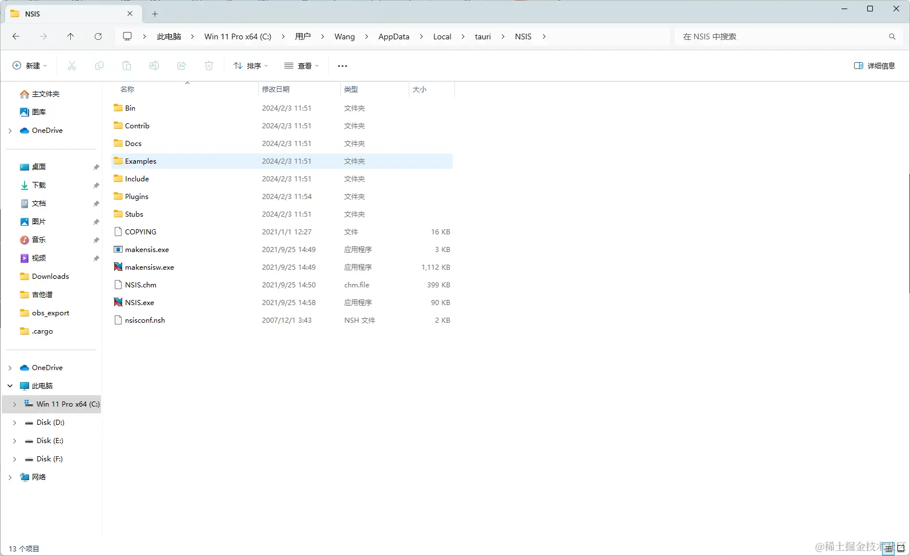Image resolution: width=910 pixels, height=556 pixels.
Task: Open the .cargo folder in sidebar
Action: tap(42, 331)
